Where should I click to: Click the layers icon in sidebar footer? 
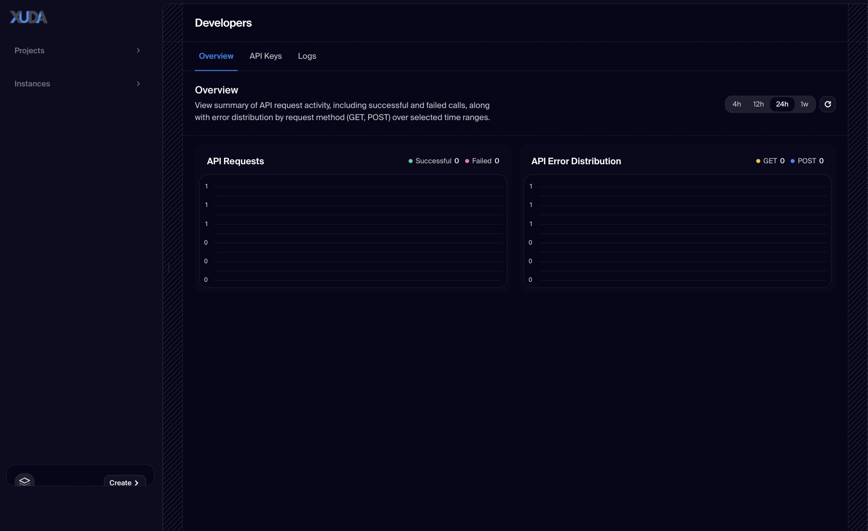[x=25, y=481]
